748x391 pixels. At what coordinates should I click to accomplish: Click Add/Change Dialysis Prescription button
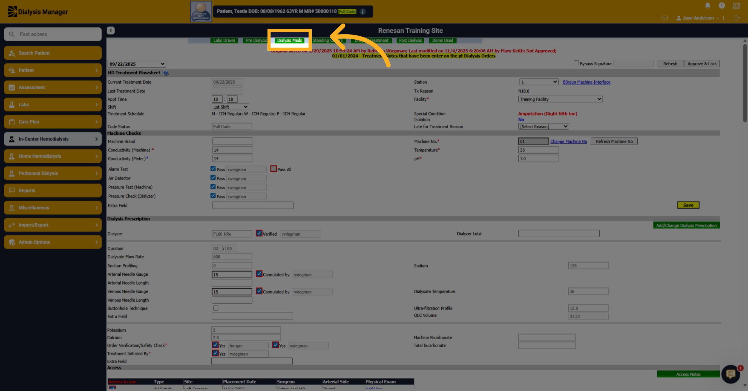click(x=686, y=225)
